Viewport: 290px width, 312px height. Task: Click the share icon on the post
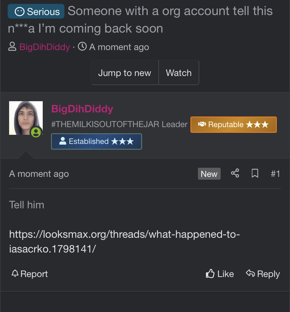235,173
